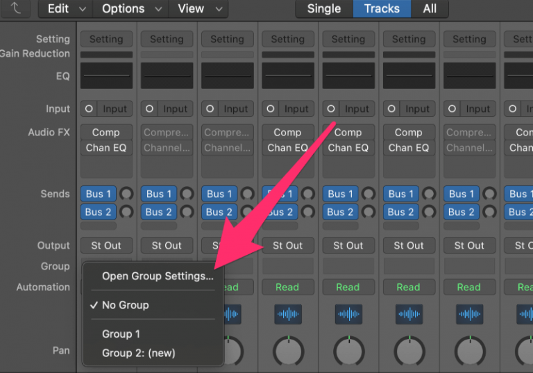Open the View menu in the mixer

[x=198, y=8]
